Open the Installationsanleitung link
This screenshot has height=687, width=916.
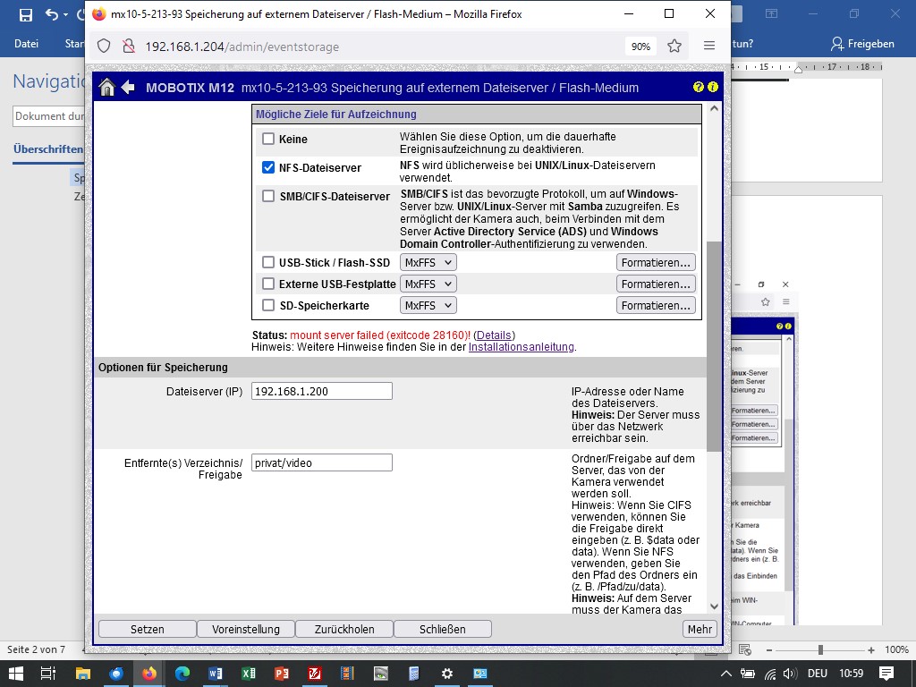tap(522, 347)
